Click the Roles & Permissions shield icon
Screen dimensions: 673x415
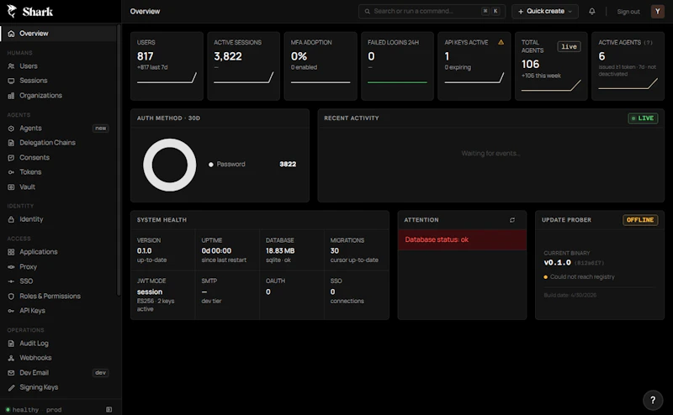coord(11,297)
